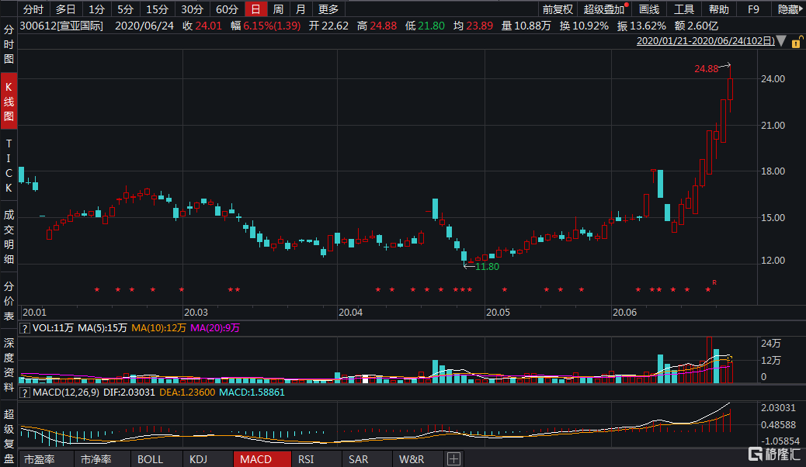Switch chart to 1分 period
The image size is (806, 467).
[96, 9]
